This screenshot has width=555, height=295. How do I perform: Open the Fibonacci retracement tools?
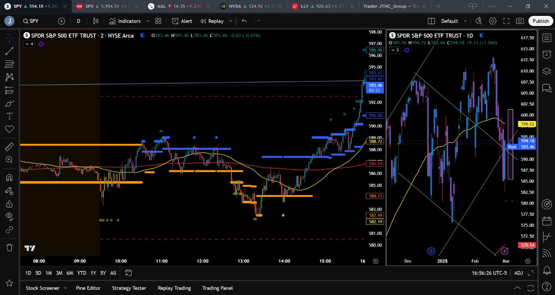pyautogui.click(x=9, y=64)
